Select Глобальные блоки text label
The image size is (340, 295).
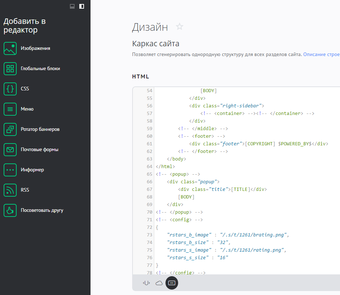[41, 69]
